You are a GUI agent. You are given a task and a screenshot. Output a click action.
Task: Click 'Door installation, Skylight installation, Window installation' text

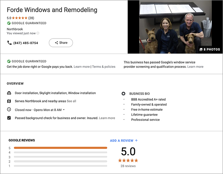coord(55,93)
